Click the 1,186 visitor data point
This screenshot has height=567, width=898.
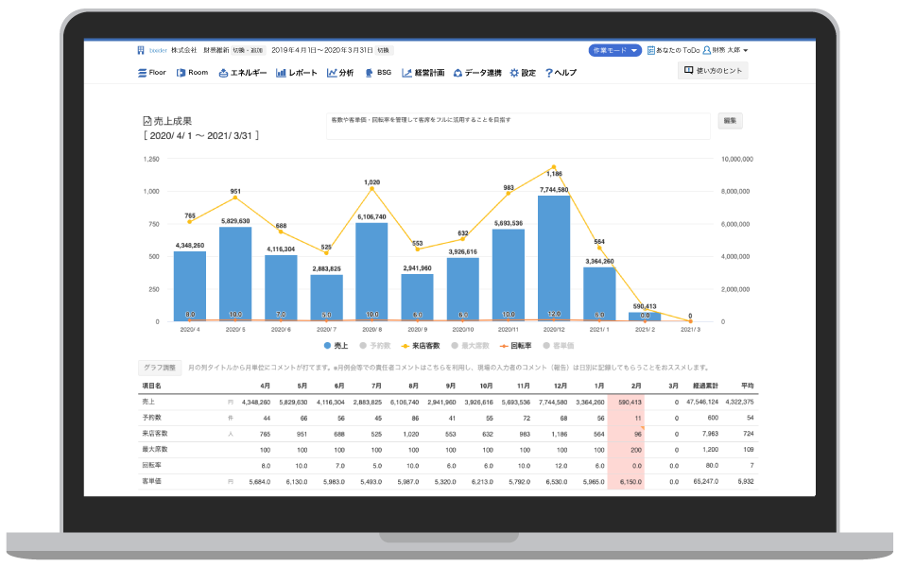coord(554,167)
